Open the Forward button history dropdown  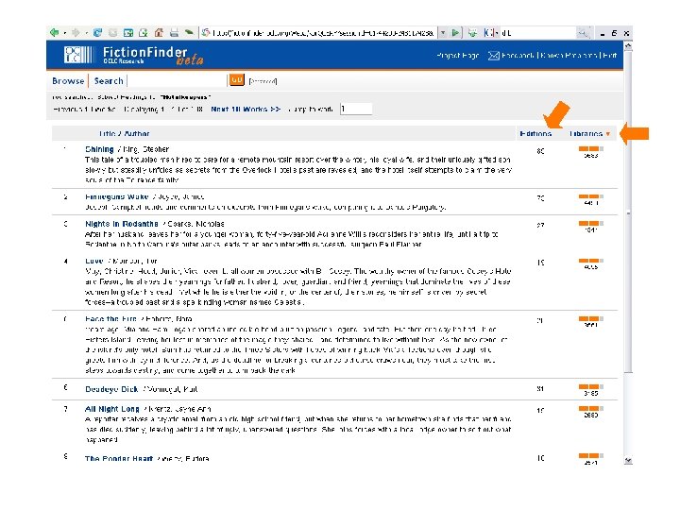point(86,33)
